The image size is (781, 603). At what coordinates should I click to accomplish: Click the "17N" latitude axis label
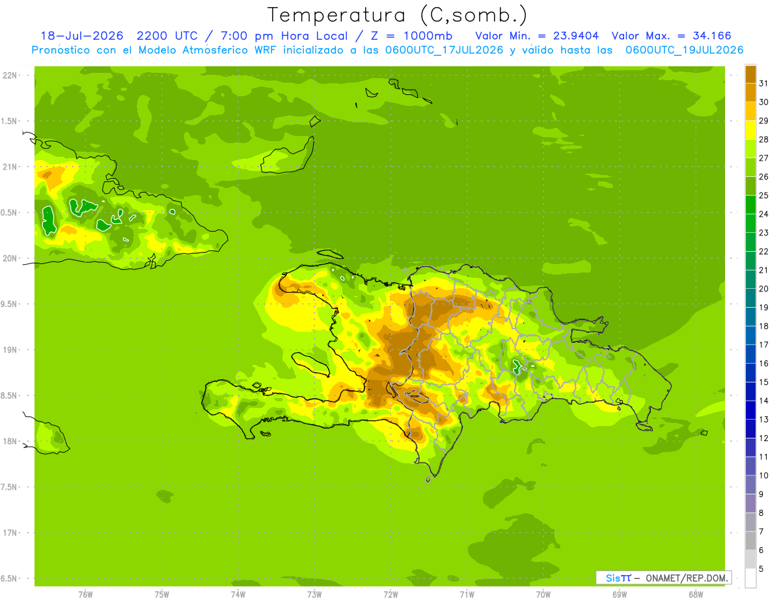(x=10, y=533)
